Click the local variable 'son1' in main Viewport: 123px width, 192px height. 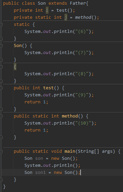pyautogui.click(x=40, y=173)
